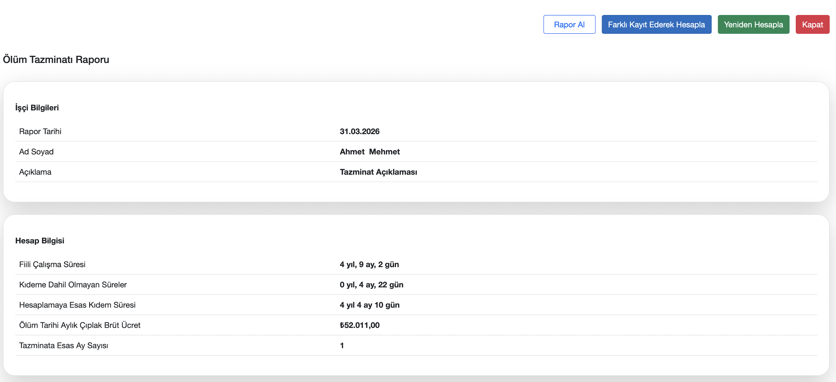836x382 pixels.
Task: Click the ₺52.011,00 gross wage value
Action: 359,325
